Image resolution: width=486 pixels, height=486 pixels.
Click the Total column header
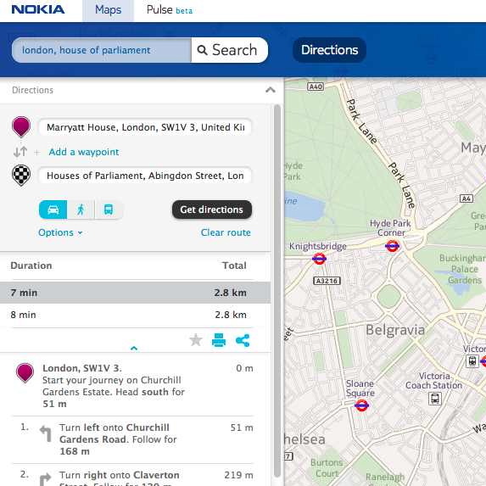(234, 265)
